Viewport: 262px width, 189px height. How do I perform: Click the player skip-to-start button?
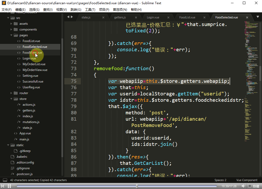coord(3,186)
